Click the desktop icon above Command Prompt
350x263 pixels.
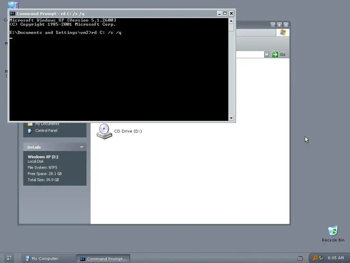[13, 5]
